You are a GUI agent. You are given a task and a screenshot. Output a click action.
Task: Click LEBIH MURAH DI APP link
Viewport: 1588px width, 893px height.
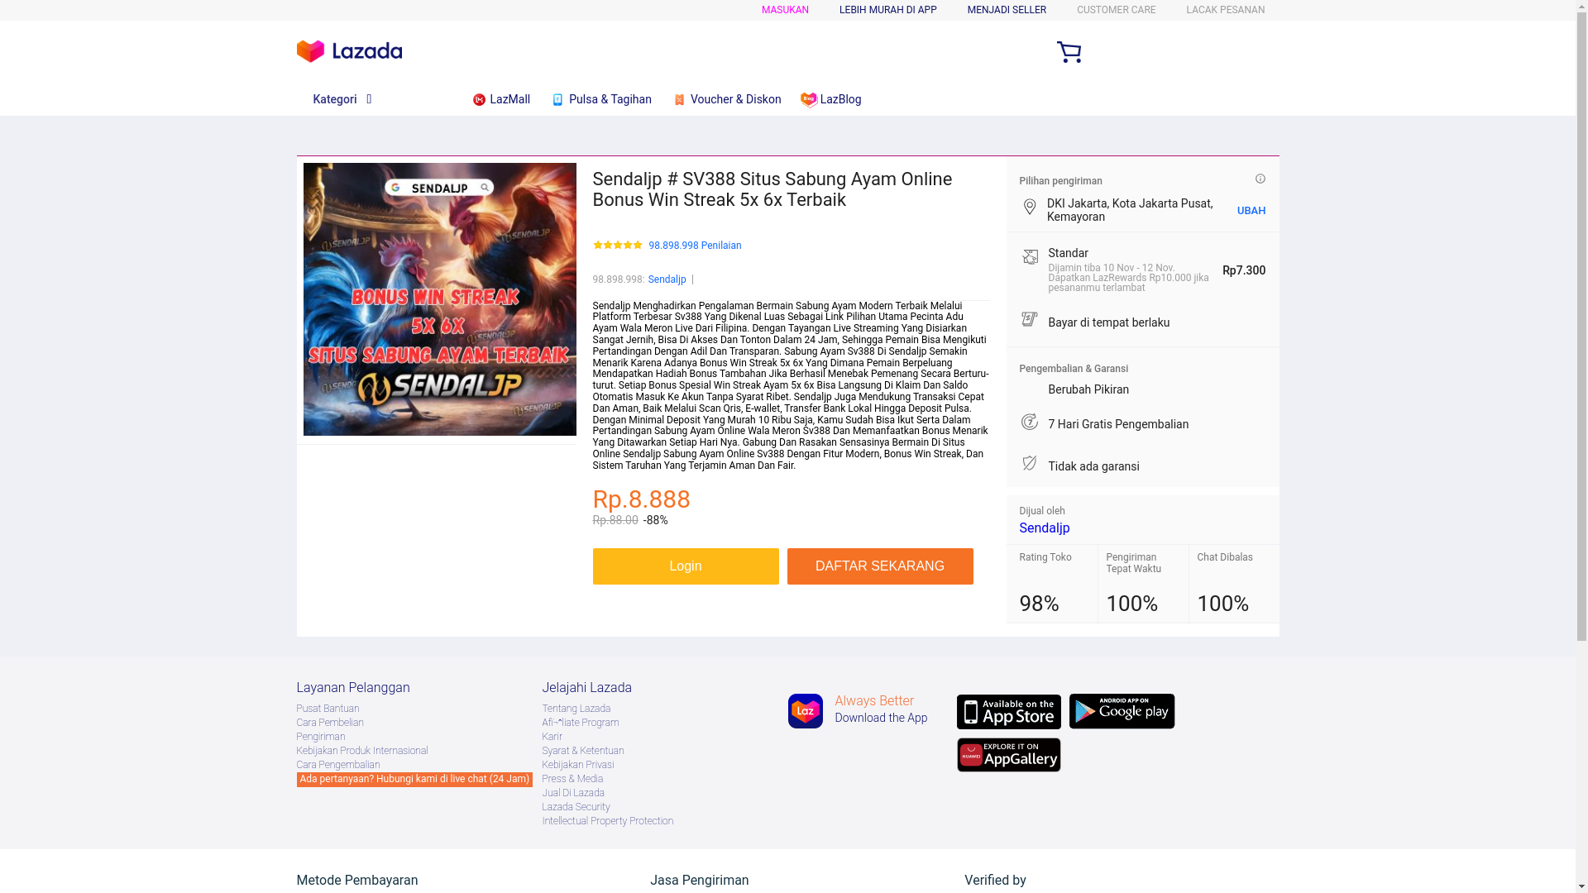click(x=887, y=10)
